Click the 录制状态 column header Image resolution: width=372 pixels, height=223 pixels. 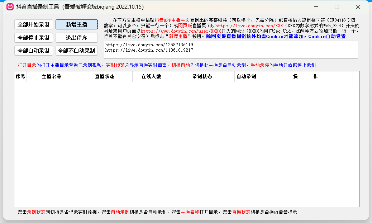pyautogui.click(x=202, y=77)
